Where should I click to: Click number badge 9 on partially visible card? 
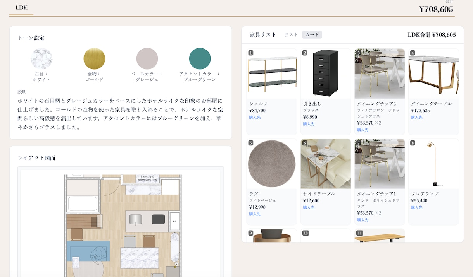click(x=251, y=233)
